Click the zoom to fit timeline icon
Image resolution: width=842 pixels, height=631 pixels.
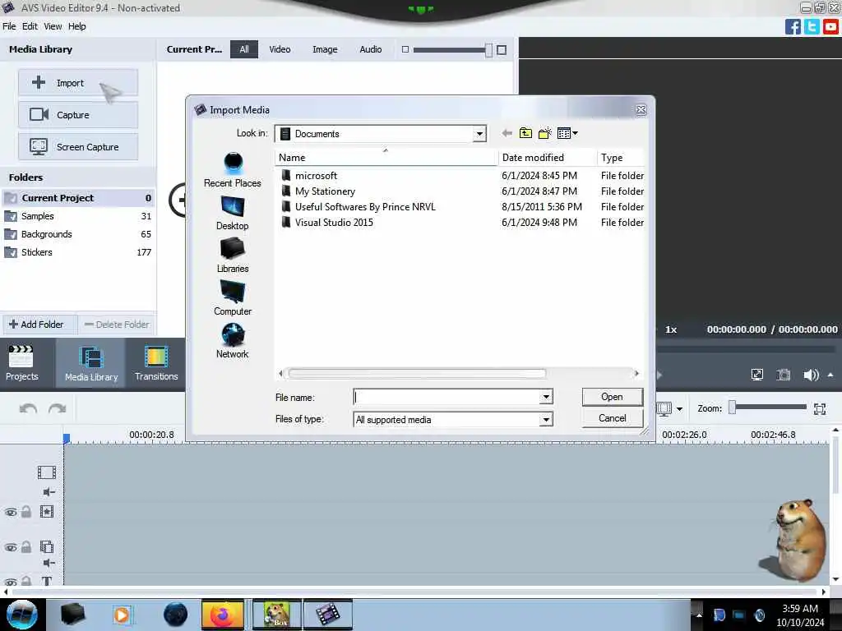820,409
